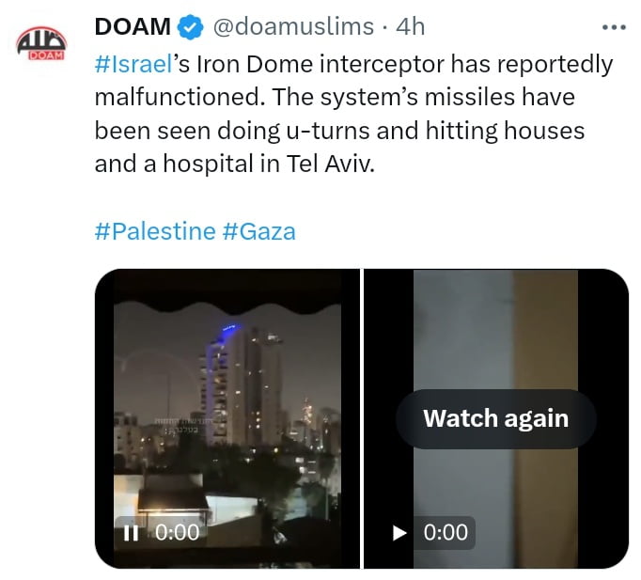Click the Hebrew watermark on left video

click(178, 428)
